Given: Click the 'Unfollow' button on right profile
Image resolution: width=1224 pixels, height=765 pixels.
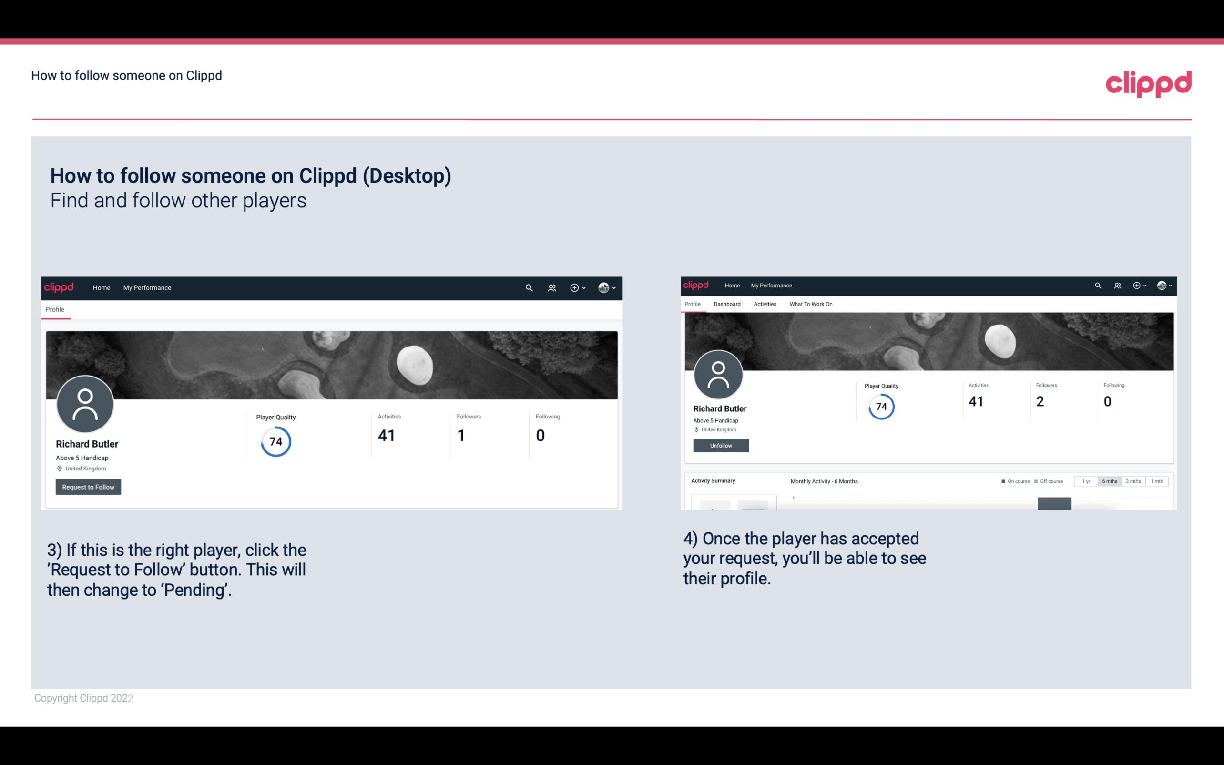Looking at the screenshot, I should pyautogui.click(x=720, y=445).
